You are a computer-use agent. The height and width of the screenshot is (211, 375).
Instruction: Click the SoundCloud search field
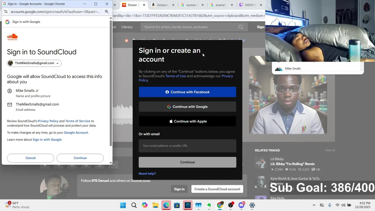click(x=194, y=27)
